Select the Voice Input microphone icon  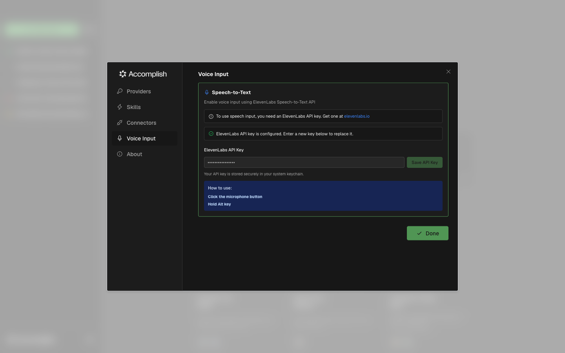[x=119, y=138]
